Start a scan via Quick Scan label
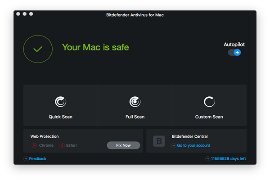The width and height of the screenshot is (270, 180). point(60,117)
